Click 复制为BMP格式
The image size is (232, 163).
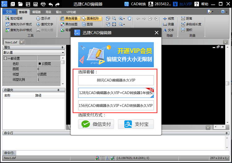tap(19, 30)
